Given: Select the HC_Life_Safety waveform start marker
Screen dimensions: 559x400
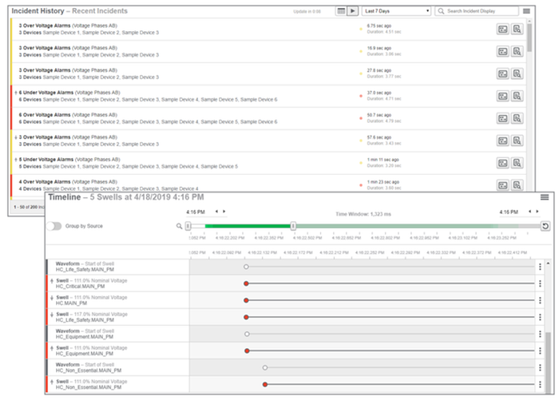Looking at the screenshot, I should pos(246,267).
